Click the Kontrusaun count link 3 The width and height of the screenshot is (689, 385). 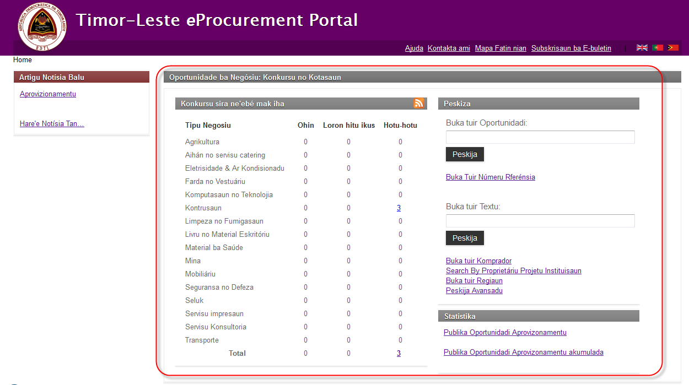[399, 208]
